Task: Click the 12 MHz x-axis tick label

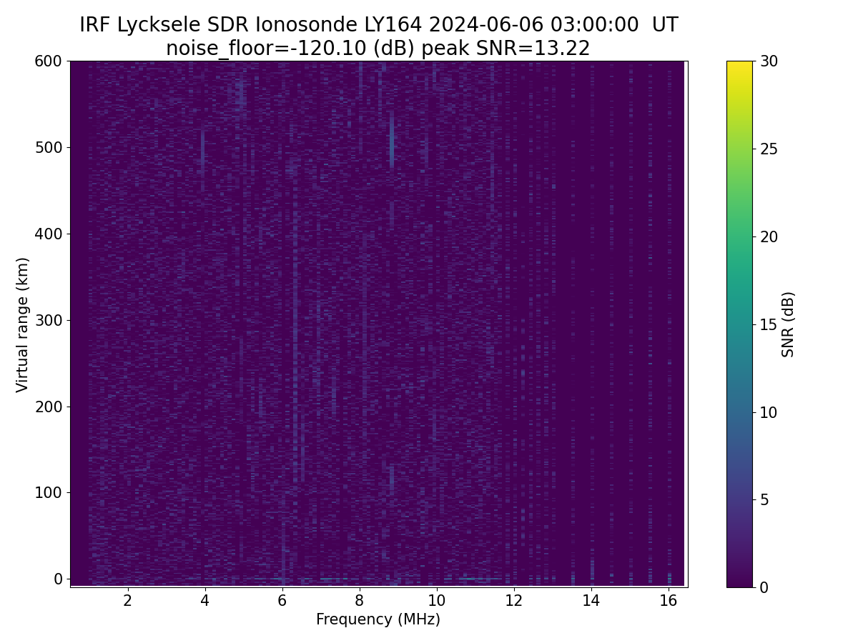Action: (514, 600)
